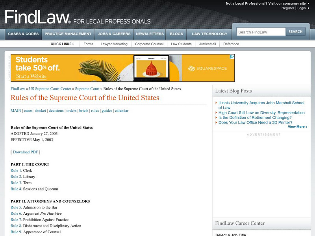Click the SEARCH button
This screenshot has height=236, width=315.
click(296, 31)
